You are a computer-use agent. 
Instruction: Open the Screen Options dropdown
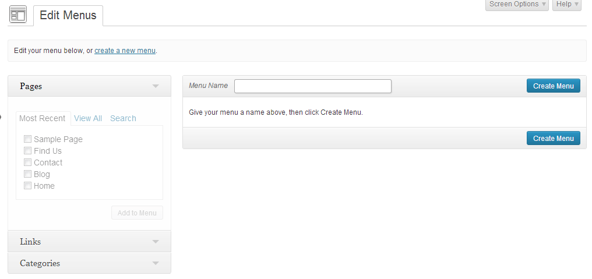point(517,5)
